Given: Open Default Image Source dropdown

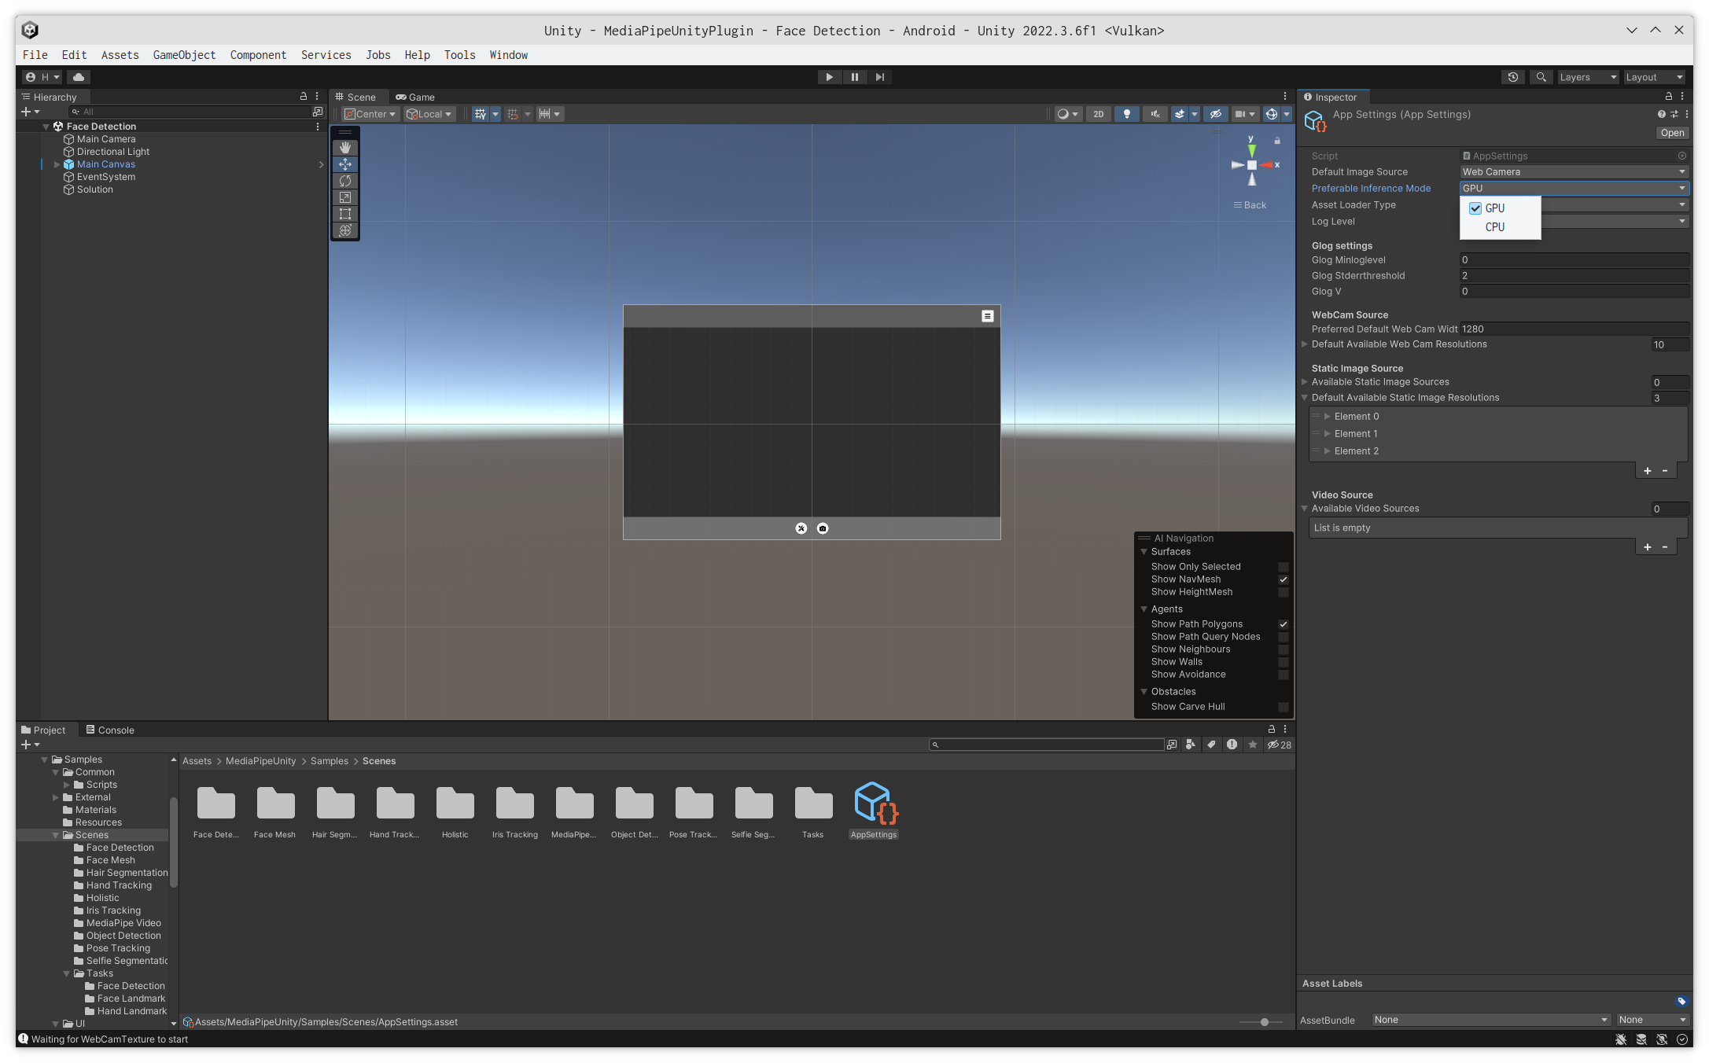Looking at the screenshot, I should pos(1574,172).
